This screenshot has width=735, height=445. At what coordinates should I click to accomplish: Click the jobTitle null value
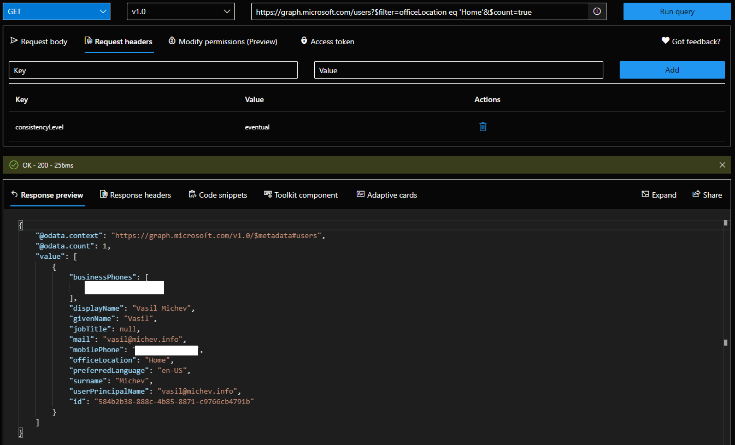coord(128,329)
